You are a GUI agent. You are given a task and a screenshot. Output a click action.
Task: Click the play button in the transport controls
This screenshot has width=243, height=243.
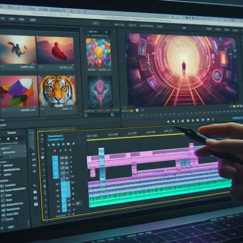188,120
